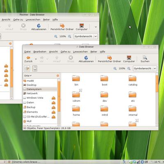Open Persönlicher Ordner in front window
Screen dimensions: 164x164
[109, 59]
